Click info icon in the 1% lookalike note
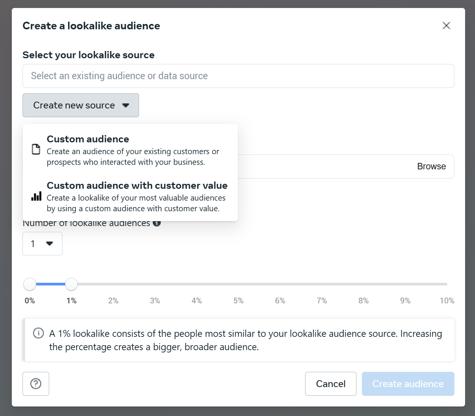This screenshot has width=475, height=416. coord(38,333)
